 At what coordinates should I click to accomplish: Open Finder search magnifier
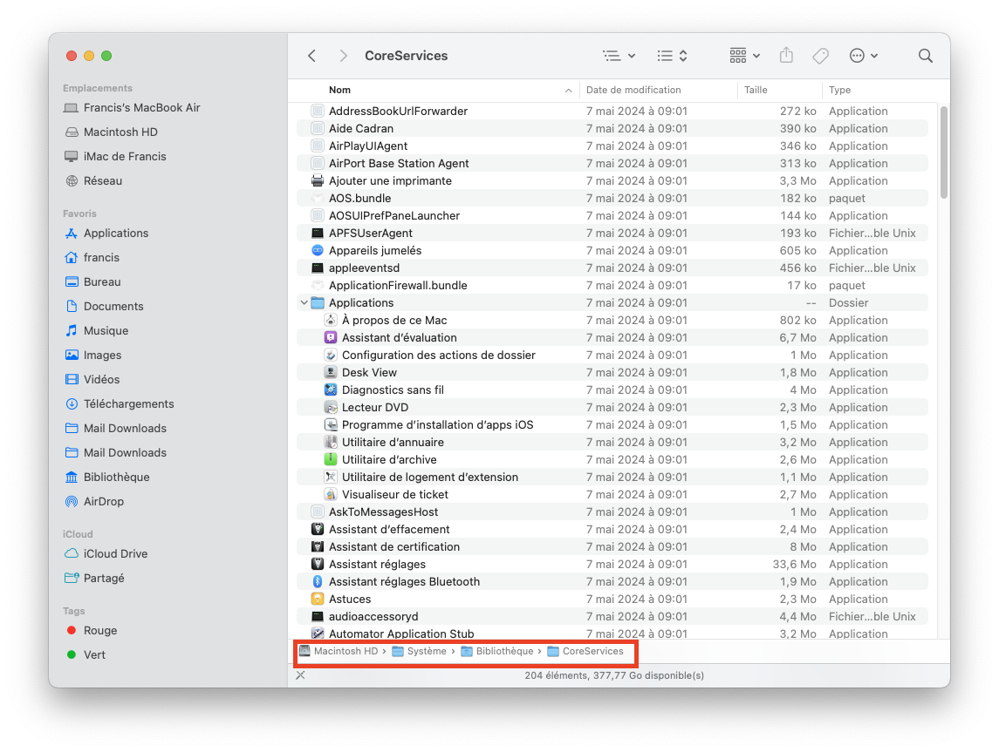click(x=926, y=56)
